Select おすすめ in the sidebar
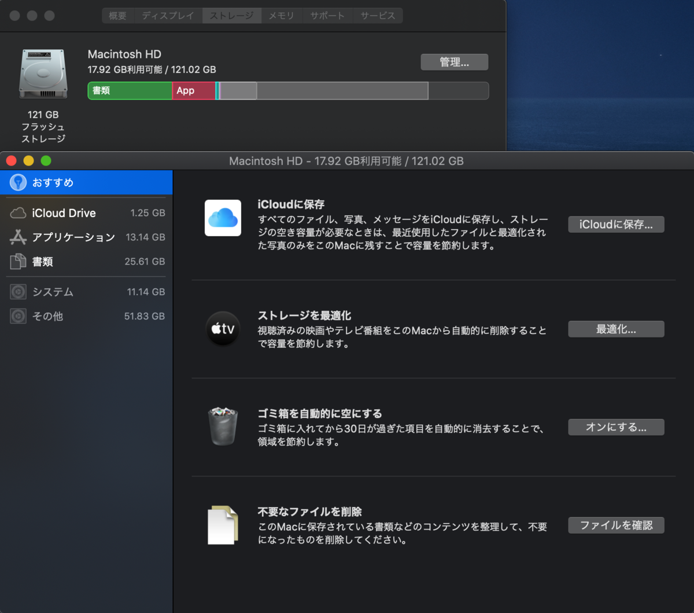The image size is (694, 613). (86, 182)
